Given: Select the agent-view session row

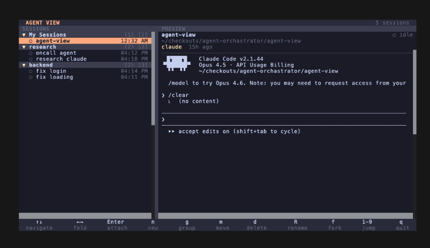Looking at the screenshot, I should pos(85,41).
